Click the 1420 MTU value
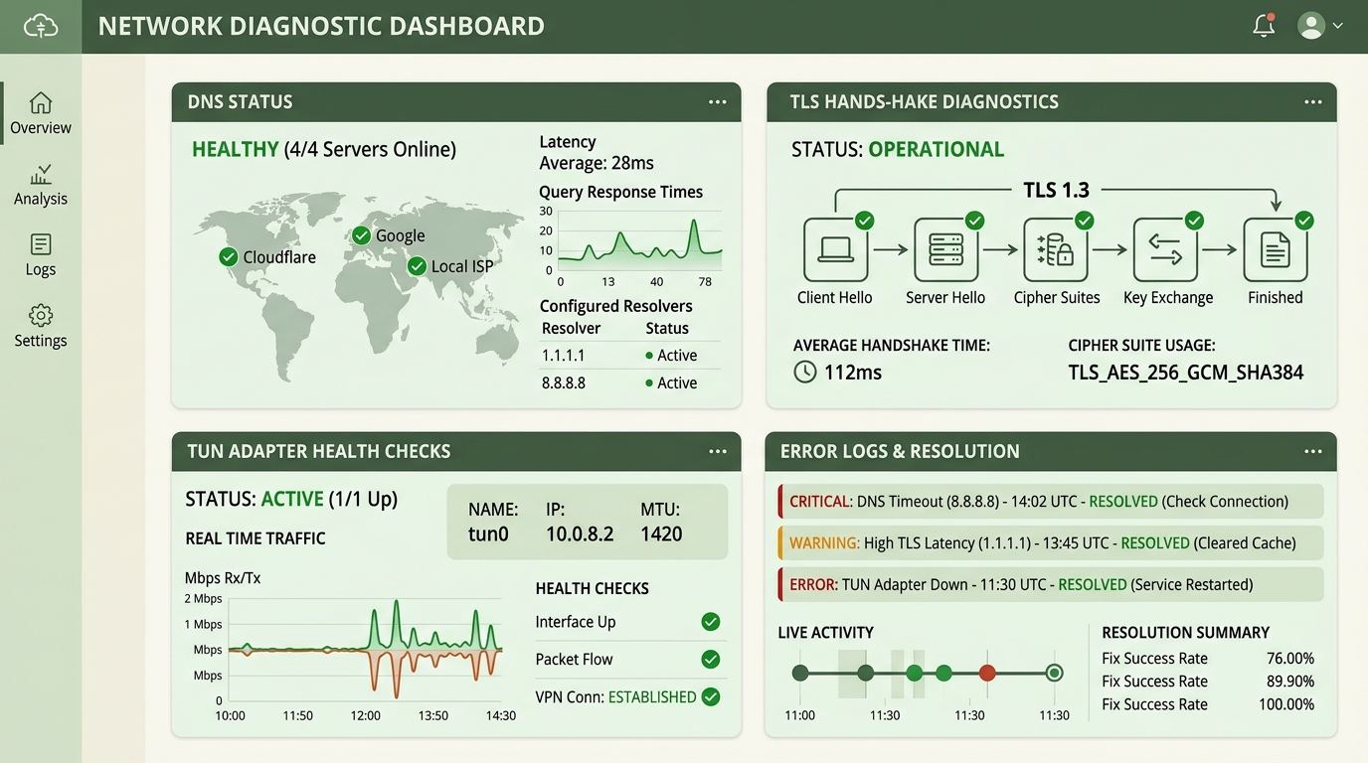Viewport: 1368px width, 763px height. tap(661, 534)
